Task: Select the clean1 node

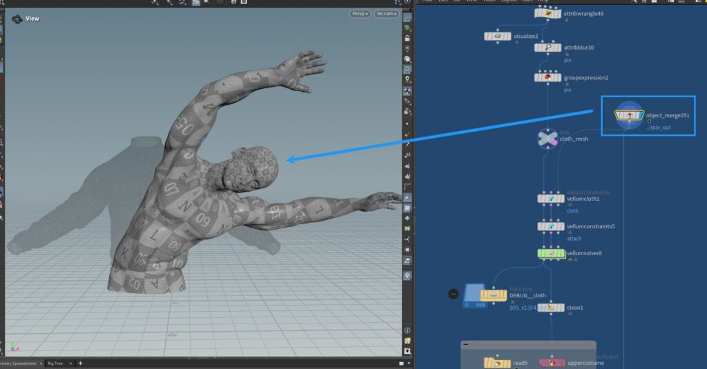Action: coord(552,308)
